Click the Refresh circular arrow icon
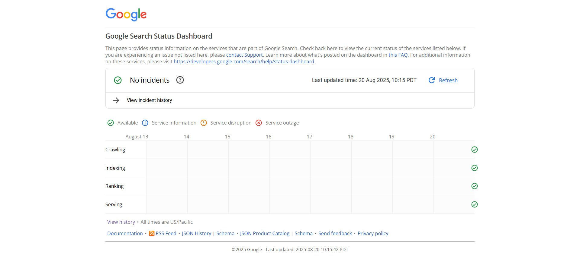 [432, 80]
